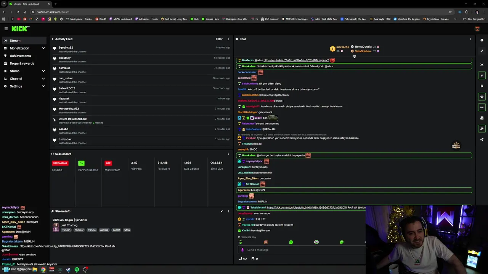Click the Send a message input field
The height and width of the screenshot is (274, 488).
tap(301, 250)
